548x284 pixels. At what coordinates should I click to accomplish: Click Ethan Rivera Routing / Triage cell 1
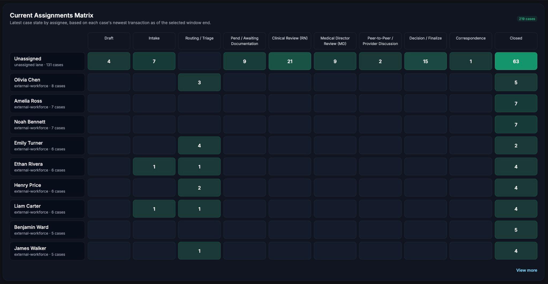(199, 167)
